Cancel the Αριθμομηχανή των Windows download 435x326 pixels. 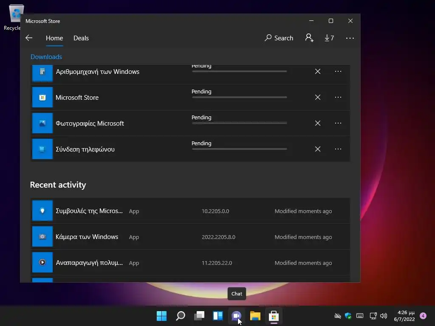click(x=318, y=71)
